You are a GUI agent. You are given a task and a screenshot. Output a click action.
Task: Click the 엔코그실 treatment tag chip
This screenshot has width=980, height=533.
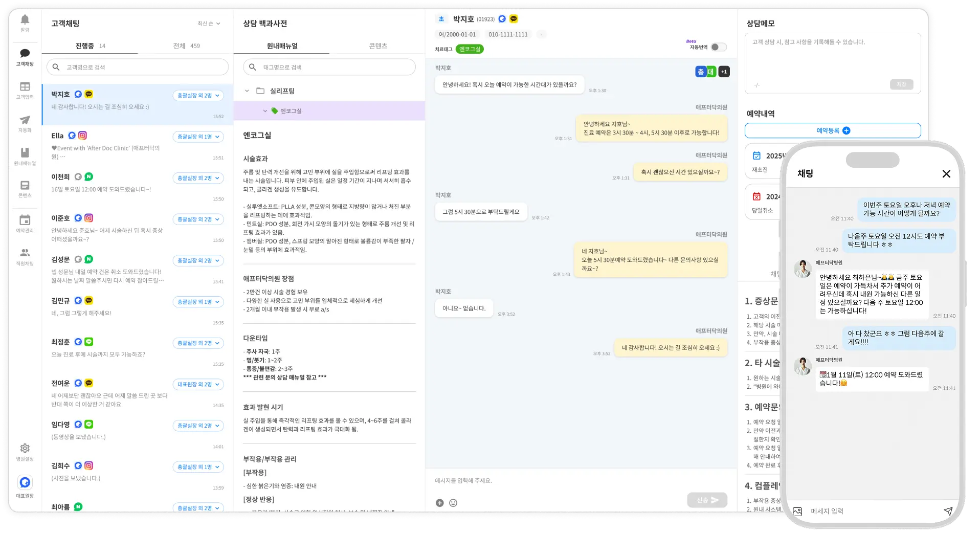click(x=470, y=49)
